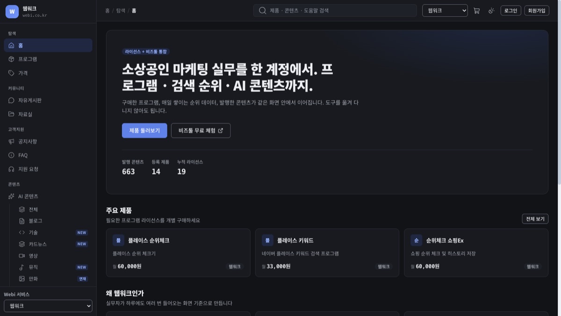Click the sparkle icon beside AI 콘텐츠
The image size is (561, 316).
[x=12, y=197]
